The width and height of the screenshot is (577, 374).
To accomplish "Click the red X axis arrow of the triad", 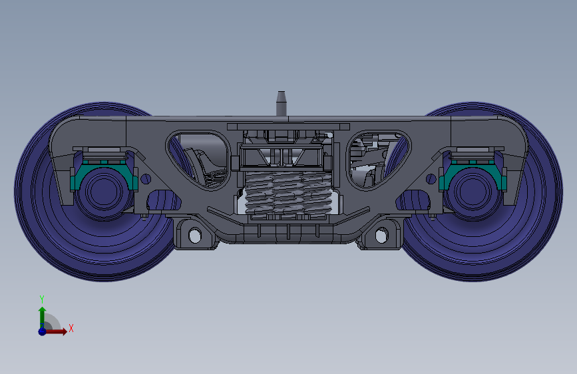I will click(x=55, y=331).
